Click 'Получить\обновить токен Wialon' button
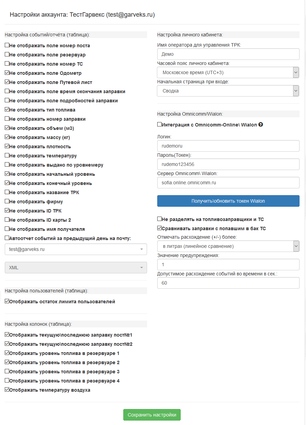Image resolution: width=306 pixels, height=425 pixels. (228, 201)
